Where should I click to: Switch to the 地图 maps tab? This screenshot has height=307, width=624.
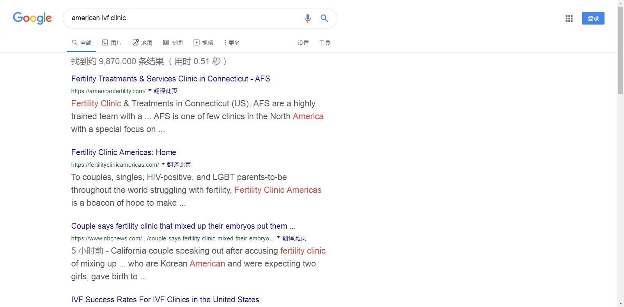(x=142, y=43)
